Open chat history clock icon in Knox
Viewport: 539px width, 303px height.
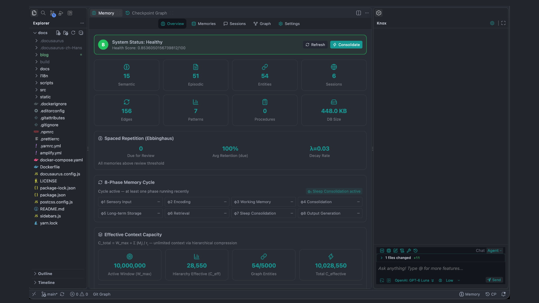coord(415,251)
